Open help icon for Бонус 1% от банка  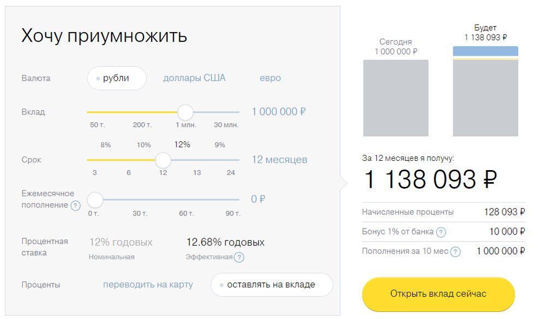pos(441,232)
